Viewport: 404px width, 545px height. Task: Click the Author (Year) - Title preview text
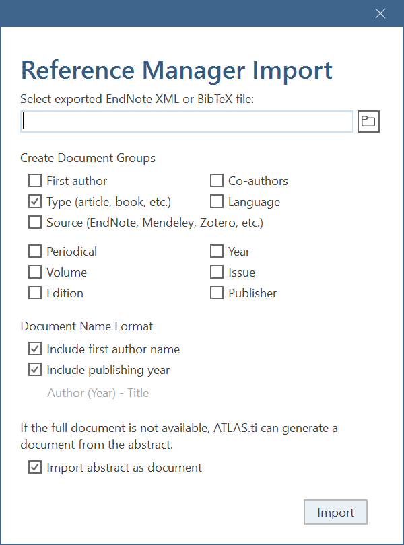(x=98, y=393)
